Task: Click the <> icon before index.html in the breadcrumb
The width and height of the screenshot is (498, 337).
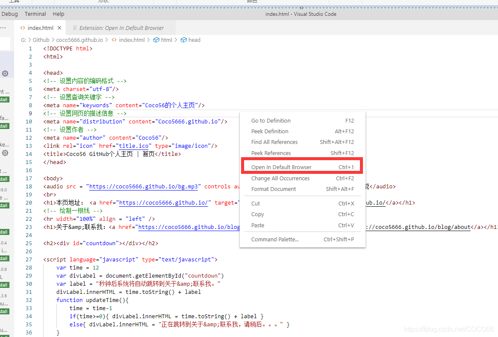Action: [113, 40]
